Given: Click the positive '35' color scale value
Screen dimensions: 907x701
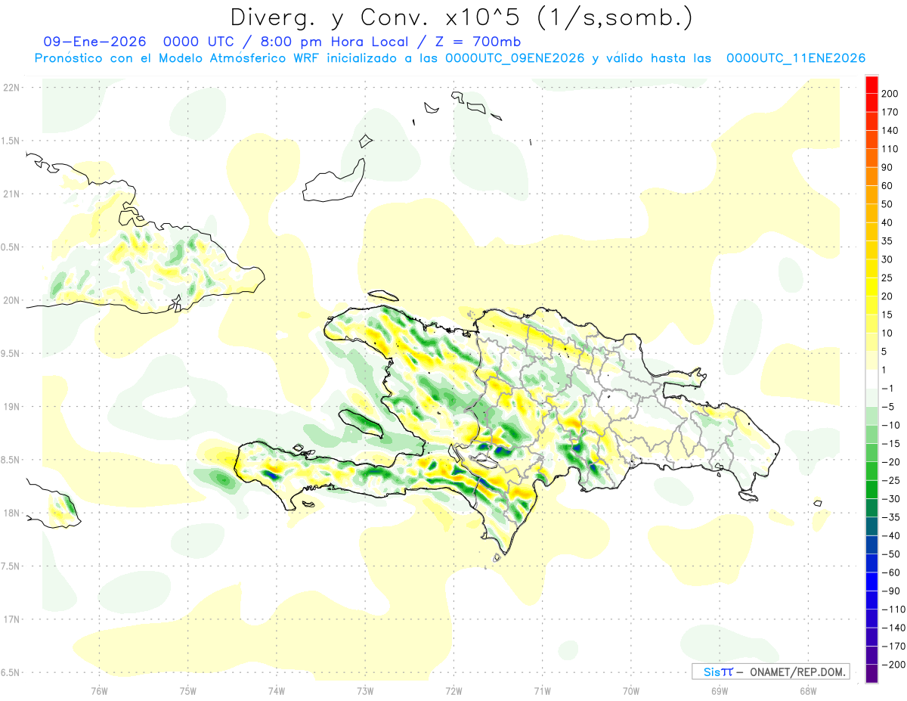Looking at the screenshot, I should [x=887, y=241].
